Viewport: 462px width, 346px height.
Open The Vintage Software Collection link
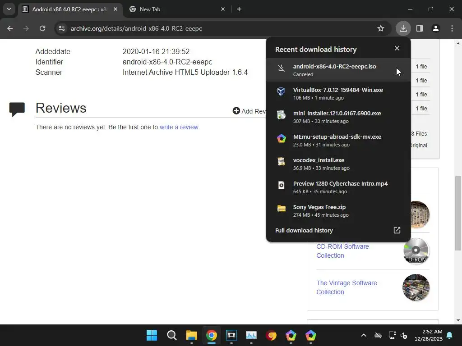(346, 287)
